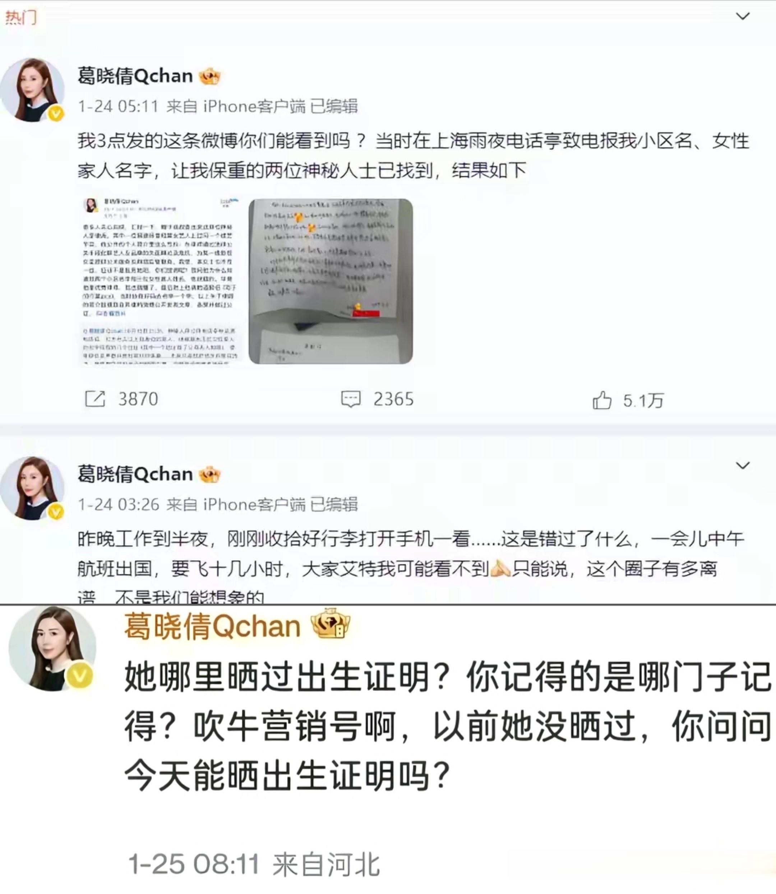Expand the chevron menu of the first post

pos(743,17)
